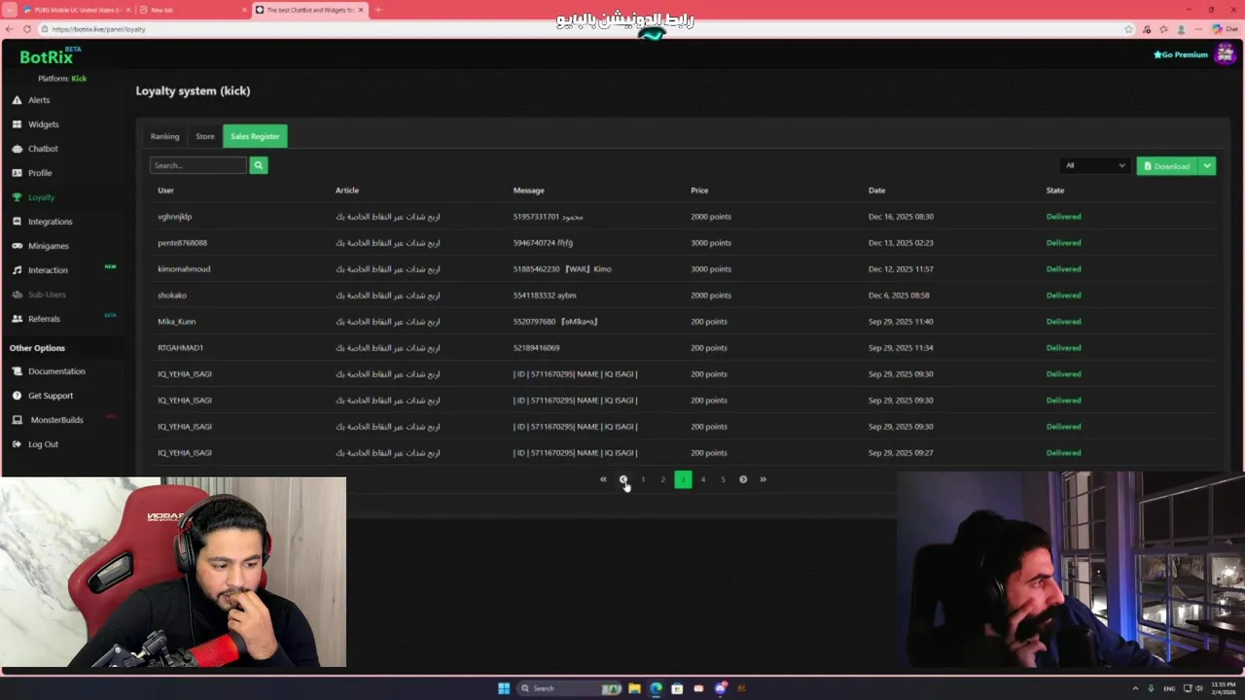Image resolution: width=1245 pixels, height=700 pixels.
Task: Open Discord from taskbar
Action: (720, 688)
